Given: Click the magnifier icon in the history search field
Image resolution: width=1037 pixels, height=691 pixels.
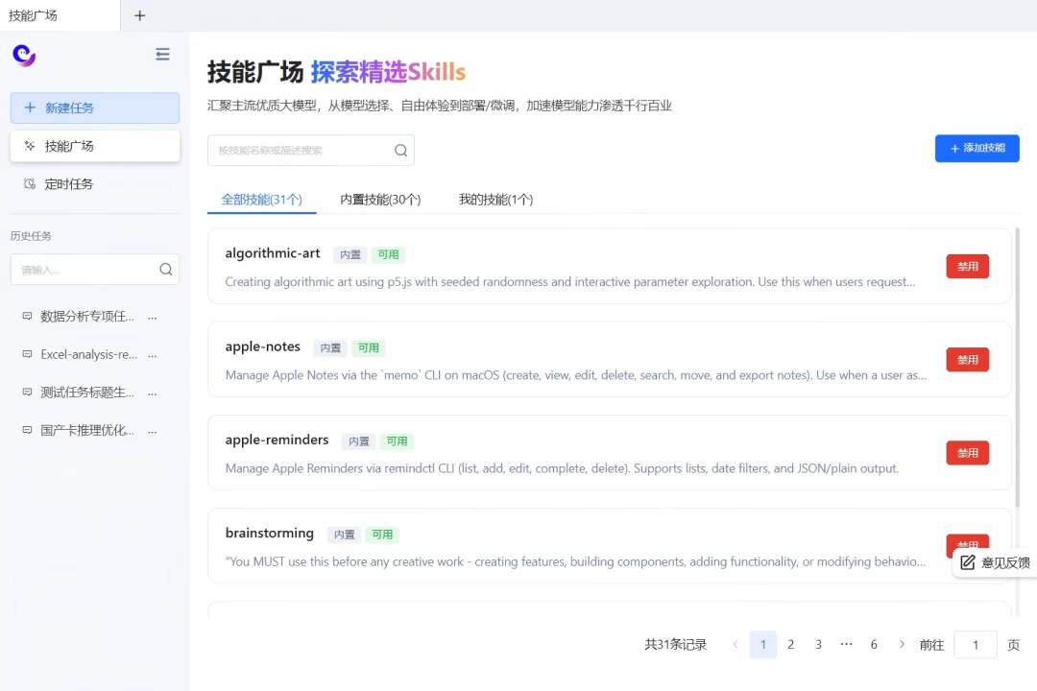Looking at the screenshot, I should (165, 269).
